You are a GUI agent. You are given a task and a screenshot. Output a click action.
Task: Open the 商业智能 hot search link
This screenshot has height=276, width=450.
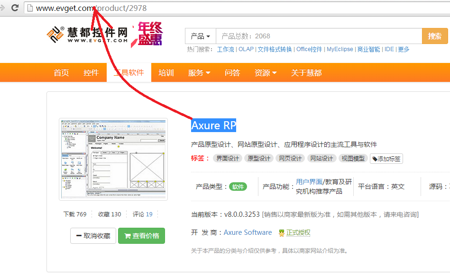[x=368, y=49]
